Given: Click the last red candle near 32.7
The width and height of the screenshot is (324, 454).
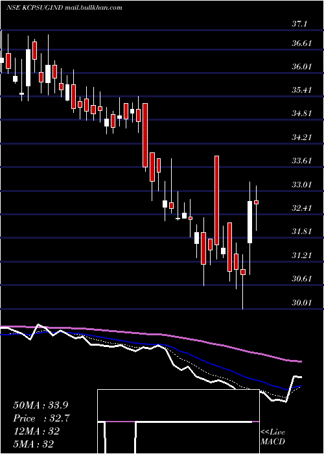Looking at the screenshot, I should click(256, 202).
